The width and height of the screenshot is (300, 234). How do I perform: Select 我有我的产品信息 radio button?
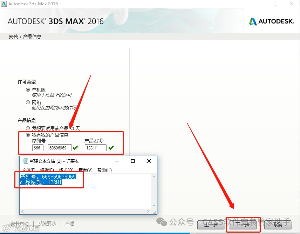click(x=28, y=135)
